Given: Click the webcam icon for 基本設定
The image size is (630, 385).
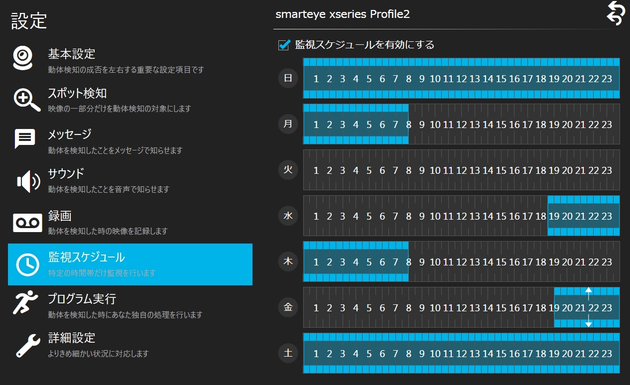Looking at the screenshot, I should pyautogui.click(x=24, y=59).
